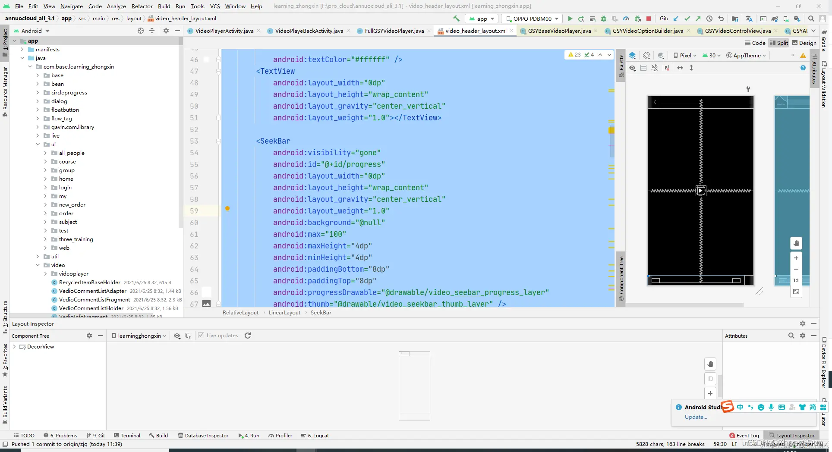Open the Profiler gauge icon in the main toolbar
The width and height of the screenshot is (832, 452).
tap(626, 19)
